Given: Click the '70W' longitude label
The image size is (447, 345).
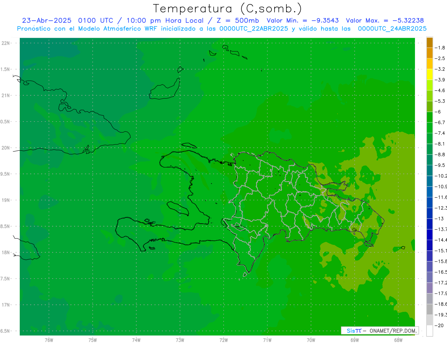Looking at the screenshot, I should (x=311, y=340).
